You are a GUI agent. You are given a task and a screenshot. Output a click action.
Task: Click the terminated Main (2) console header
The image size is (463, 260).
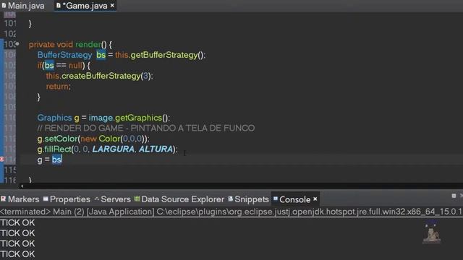231,212
